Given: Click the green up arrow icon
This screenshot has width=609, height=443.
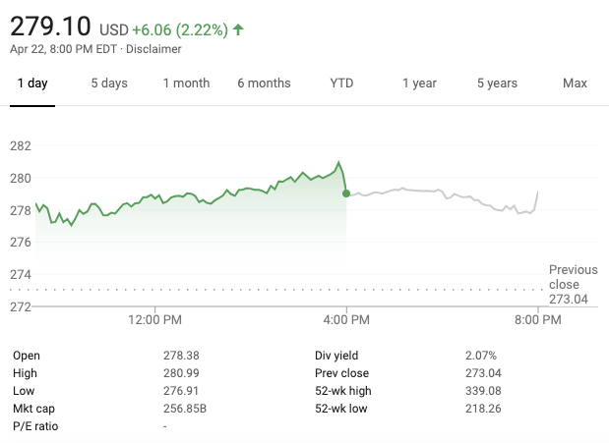Looking at the screenshot, I should [238, 29].
